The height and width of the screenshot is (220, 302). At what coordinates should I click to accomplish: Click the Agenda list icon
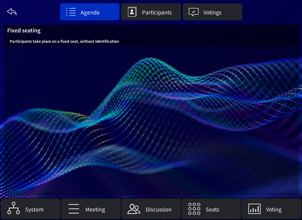[71, 12]
